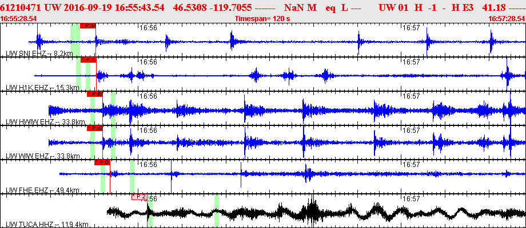Click station label UW H1K EHZ 15.3km
Screen dimensions: 526x228
(42, 88)
